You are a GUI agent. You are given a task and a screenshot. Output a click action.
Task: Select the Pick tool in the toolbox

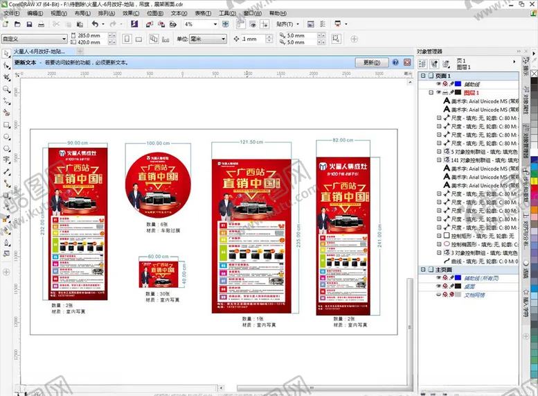(x=6, y=53)
